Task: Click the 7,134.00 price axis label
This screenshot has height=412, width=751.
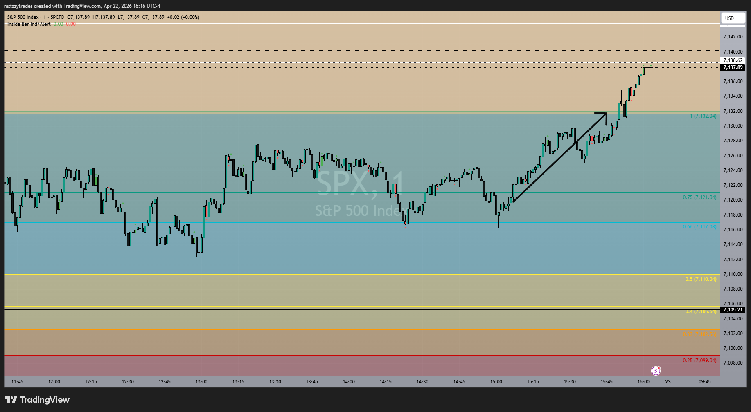Action: point(733,96)
